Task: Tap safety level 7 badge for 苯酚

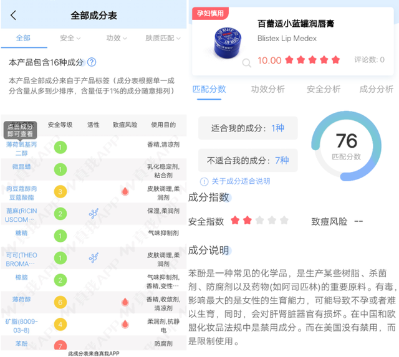Action: (60, 345)
